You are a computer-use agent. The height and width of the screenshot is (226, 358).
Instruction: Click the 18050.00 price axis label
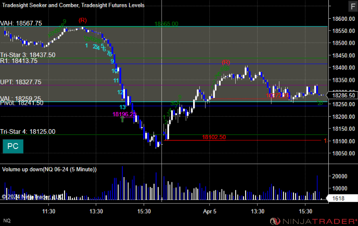[x=343, y=153]
